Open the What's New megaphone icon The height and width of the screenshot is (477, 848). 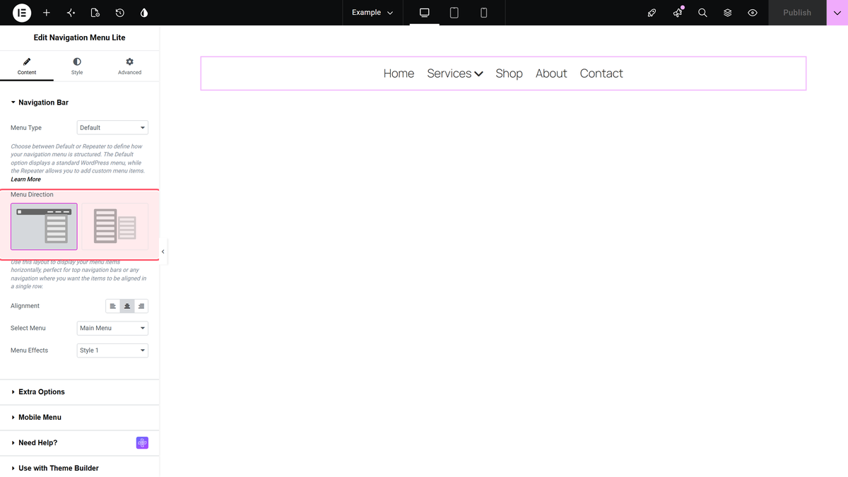point(678,13)
